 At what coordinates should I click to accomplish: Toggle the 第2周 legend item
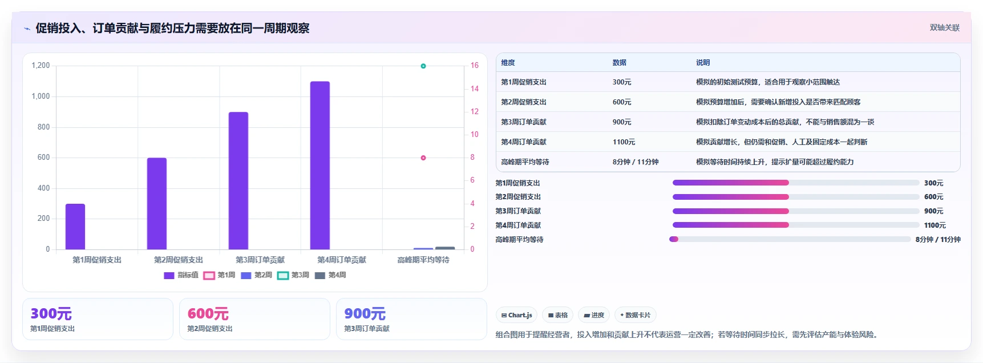[256, 275]
